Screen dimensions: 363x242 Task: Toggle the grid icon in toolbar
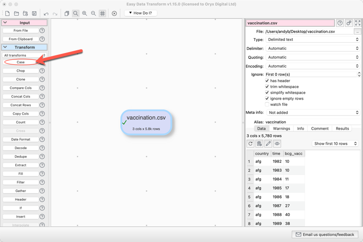pos(103,14)
